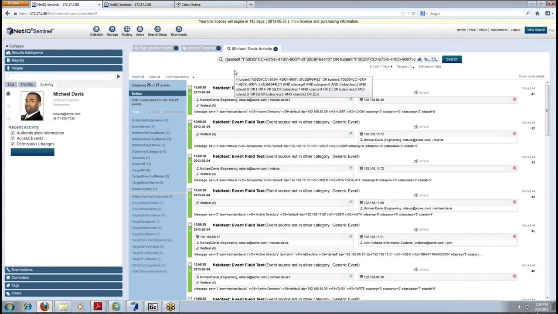Screen dimensions: 558x314
Task: Toggle Access Events checkbox
Action: [13, 138]
